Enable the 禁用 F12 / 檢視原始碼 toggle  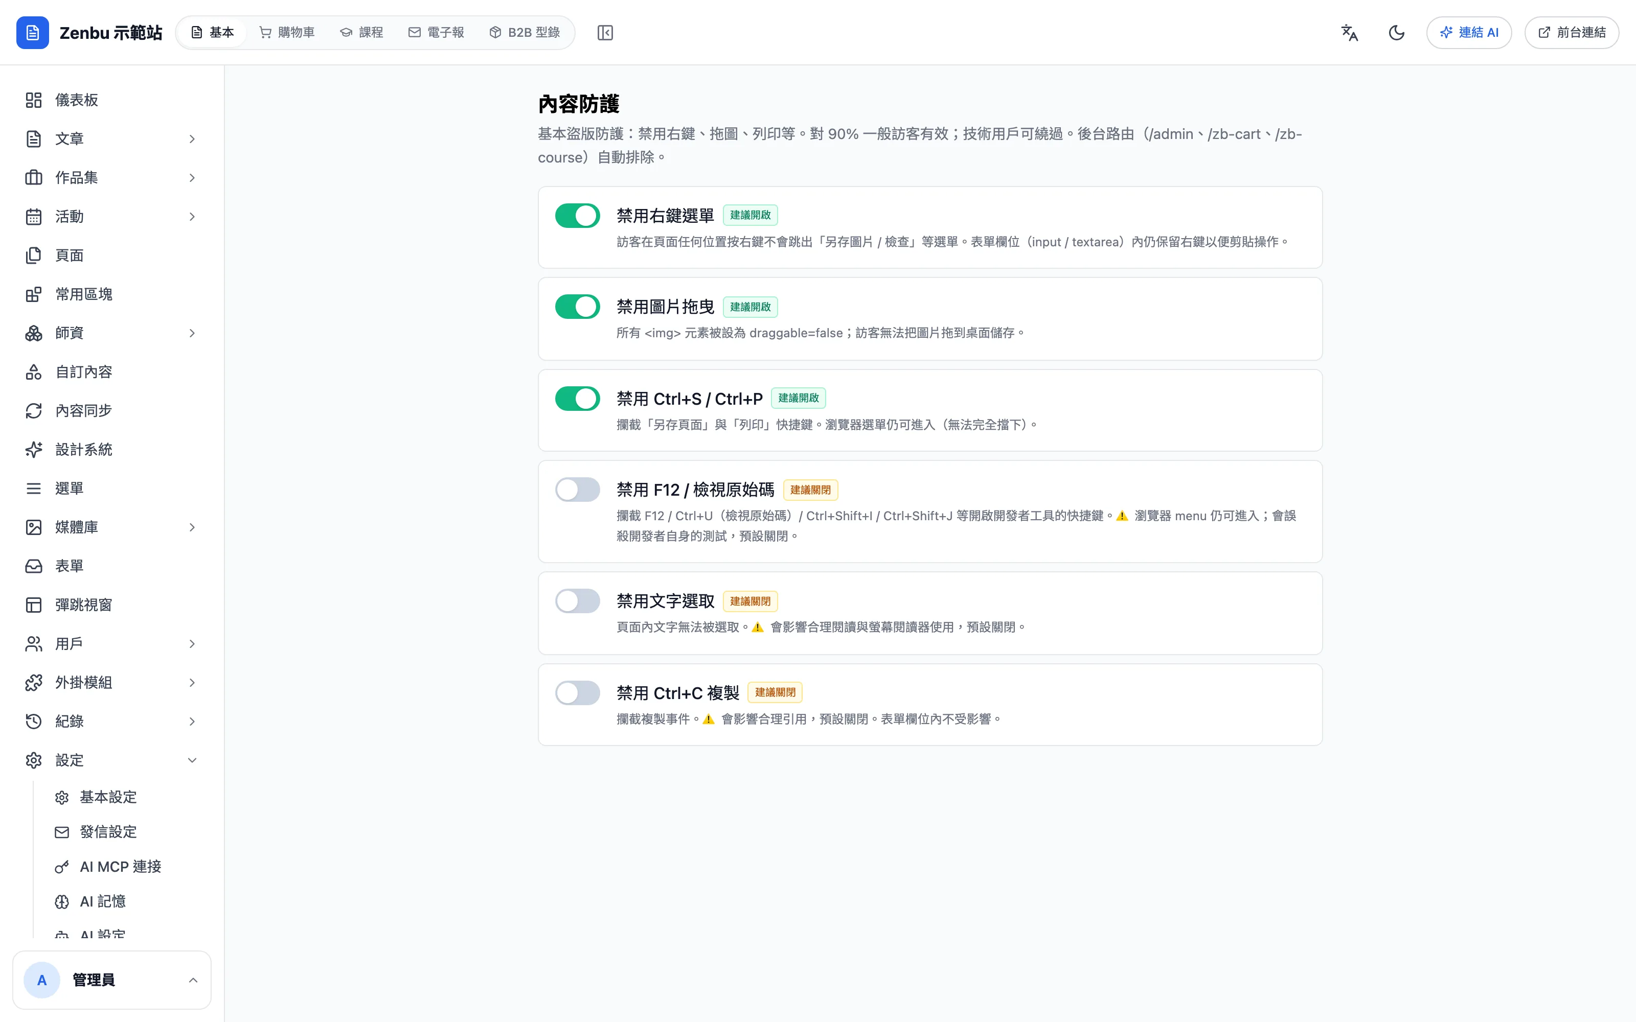coord(577,490)
